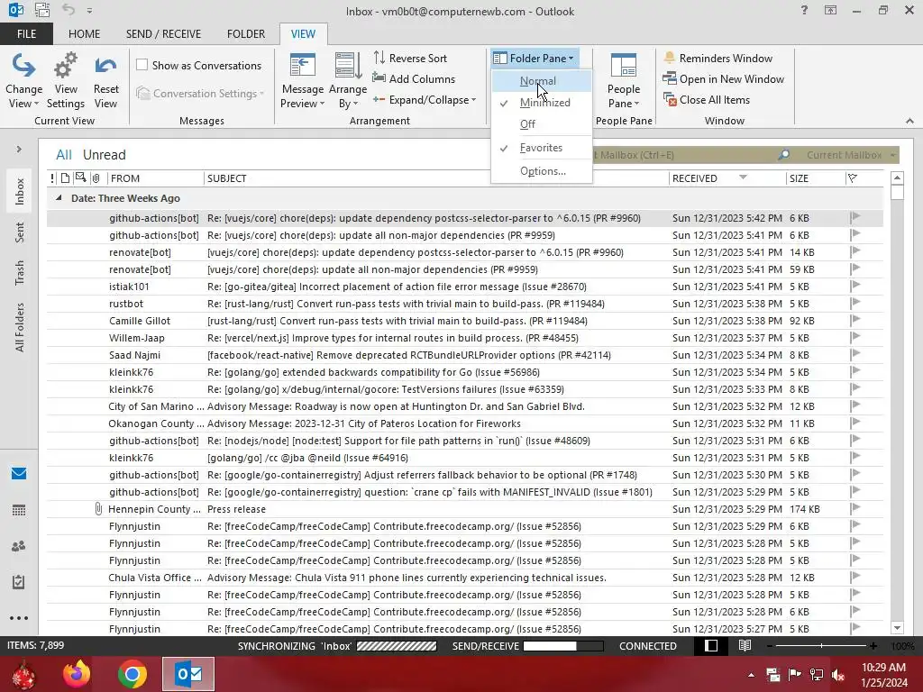Image resolution: width=923 pixels, height=692 pixels.
Task: Open the minimized Inbox folder button
Action: pyautogui.click(x=20, y=191)
